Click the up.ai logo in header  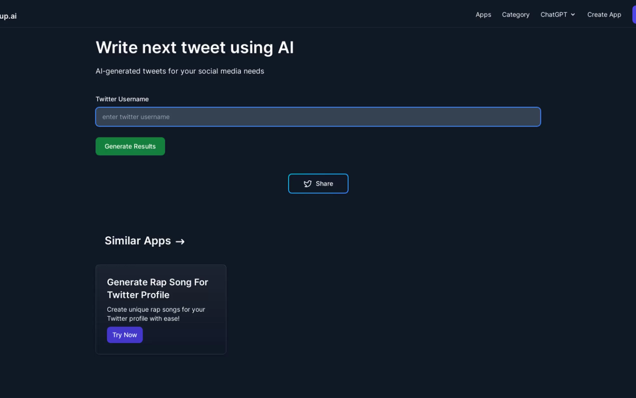point(8,16)
